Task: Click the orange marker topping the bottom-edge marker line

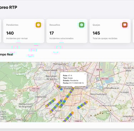Action: point(73,113)
